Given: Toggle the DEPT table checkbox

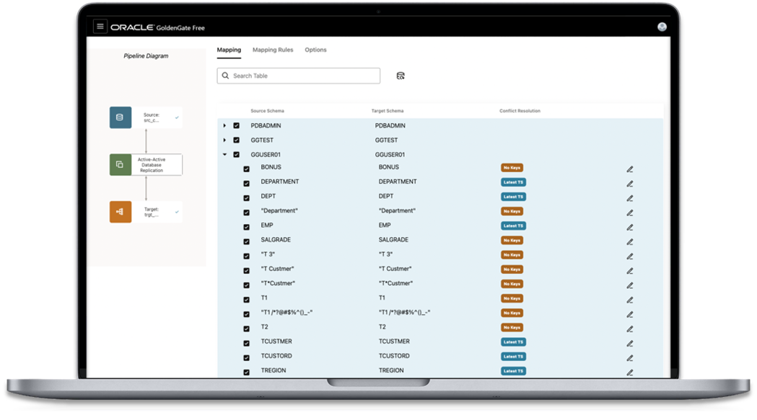Looking at the screenshot, I should (x=246, y=197).
